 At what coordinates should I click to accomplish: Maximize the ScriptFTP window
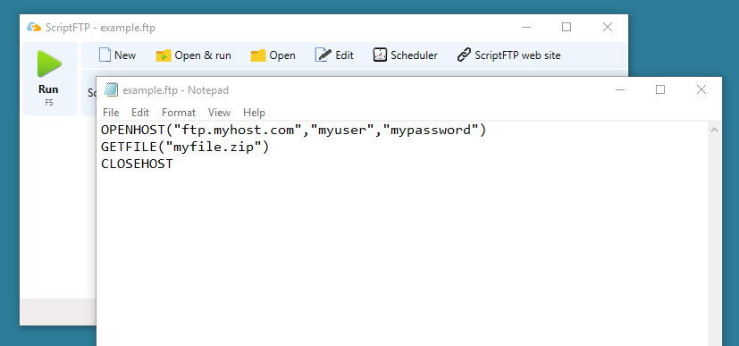(567, 28)
